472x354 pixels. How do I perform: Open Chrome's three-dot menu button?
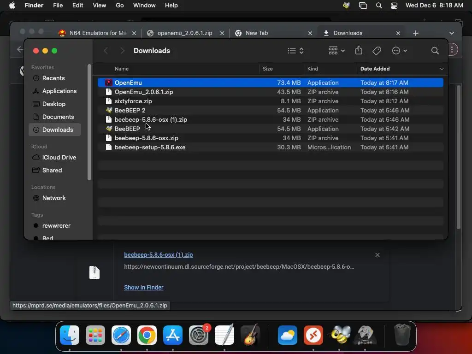[452, 49]
